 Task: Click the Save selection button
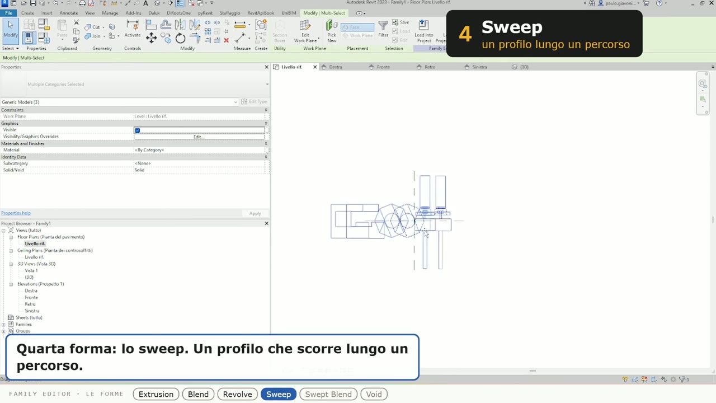coord(401,22)
